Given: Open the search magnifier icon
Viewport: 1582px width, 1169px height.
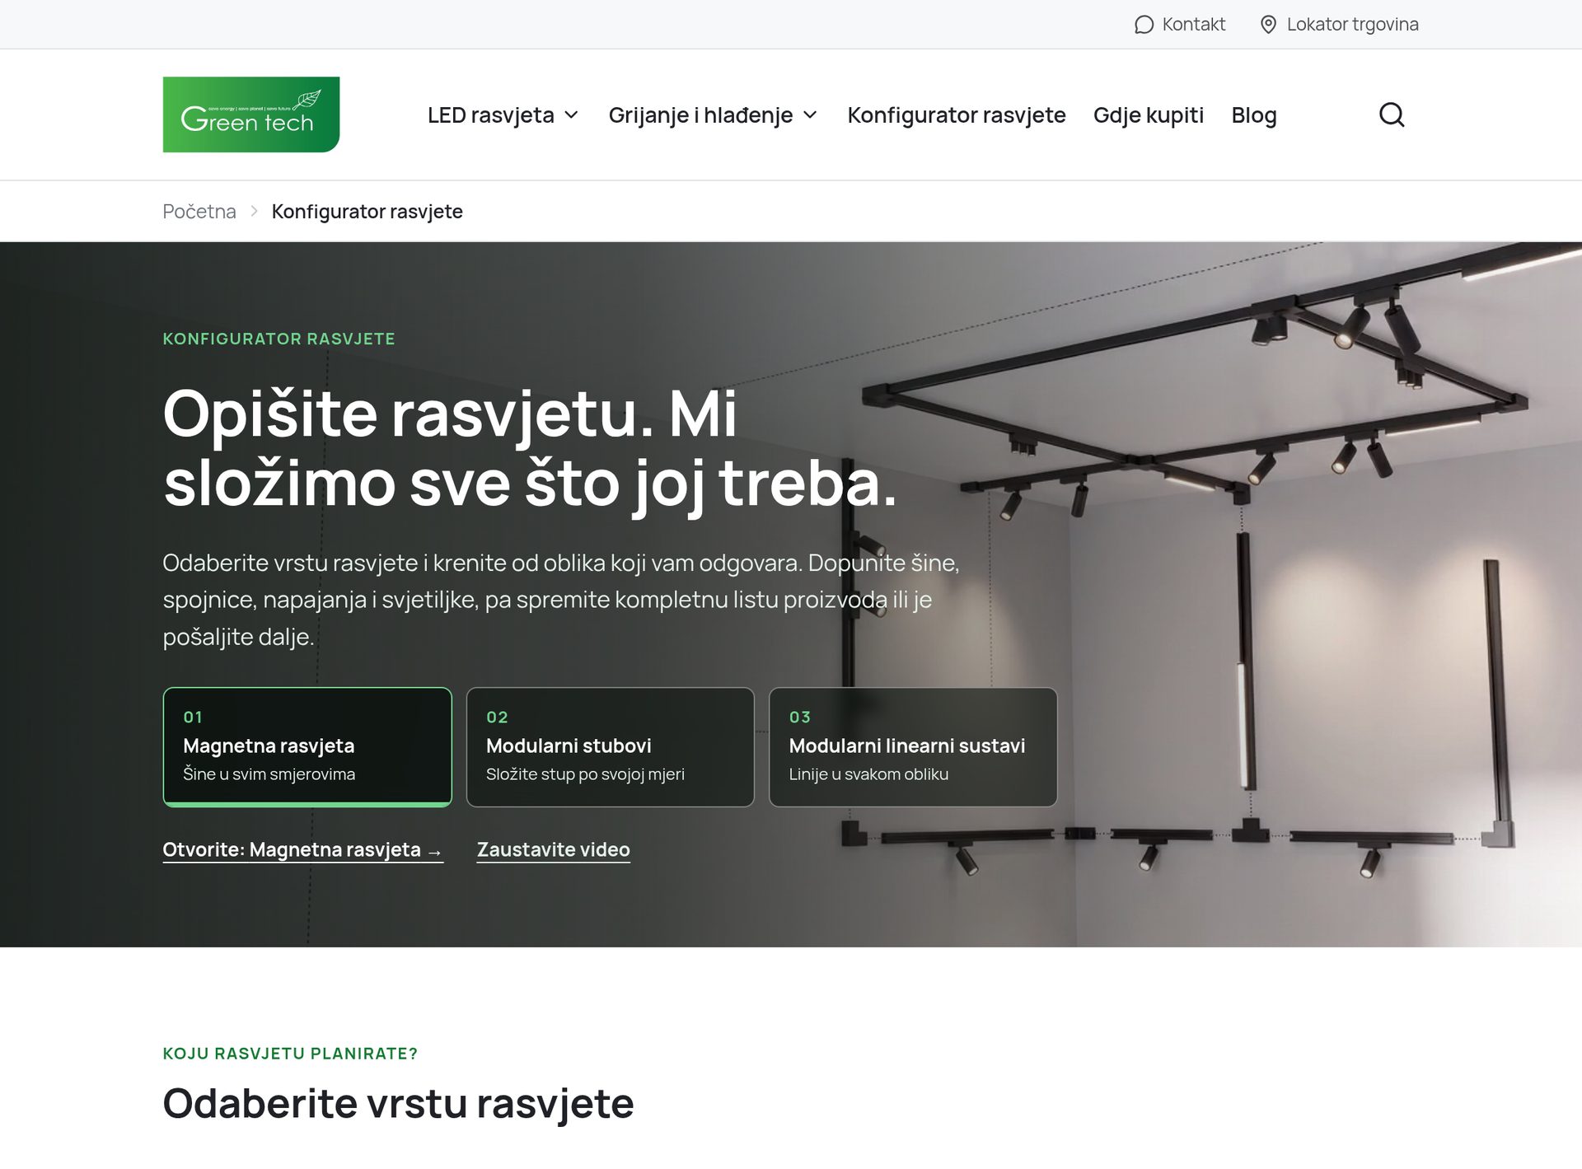Looking at the screenshot, I should 1392,115.
